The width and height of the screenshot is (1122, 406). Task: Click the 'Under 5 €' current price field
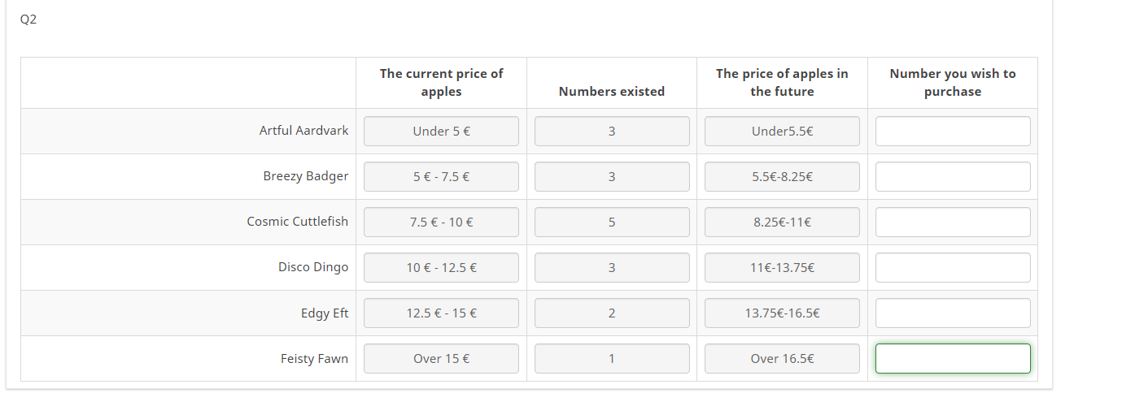point(441,132)
